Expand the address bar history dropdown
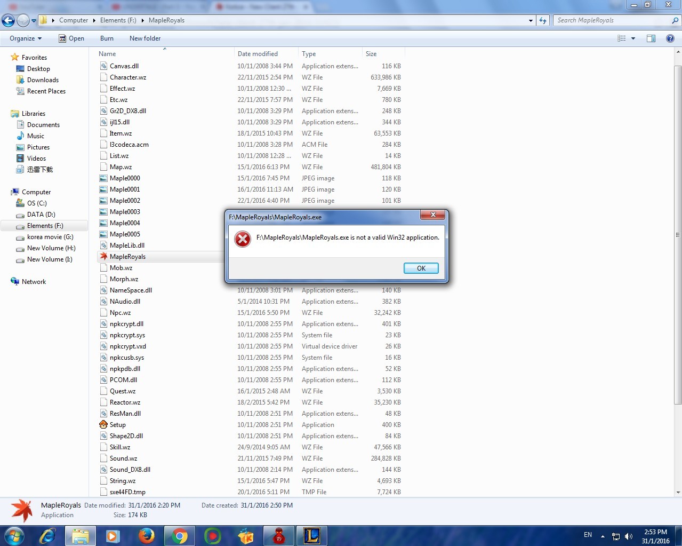 pyautogui.click(x=531, y=20)
